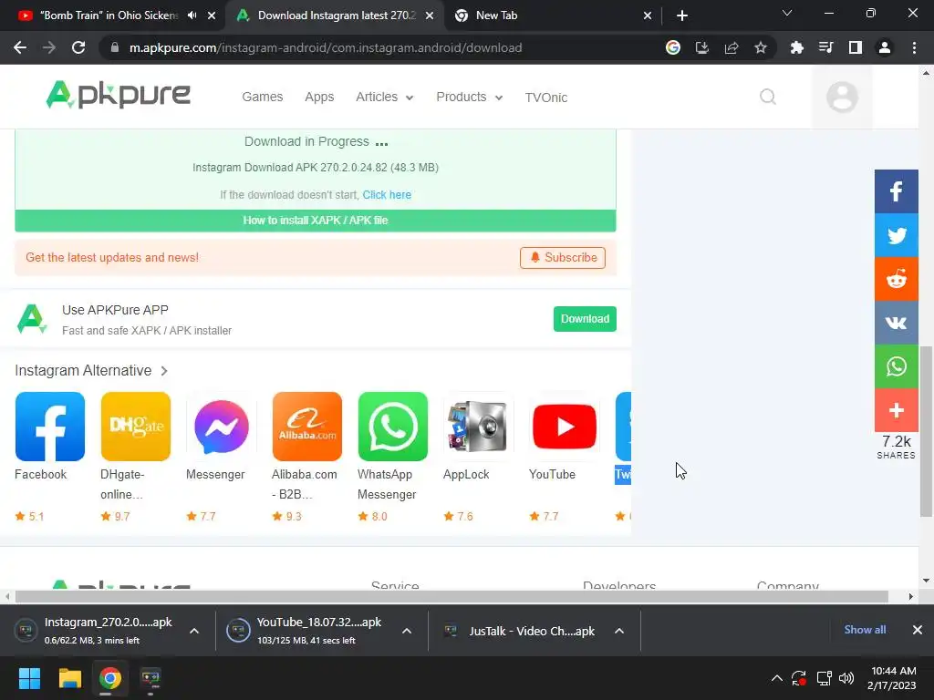The height and width of the screenshot is (700, 934).
Task: Open Alibaba.com app in alternatives
Action: pos(306,427)
